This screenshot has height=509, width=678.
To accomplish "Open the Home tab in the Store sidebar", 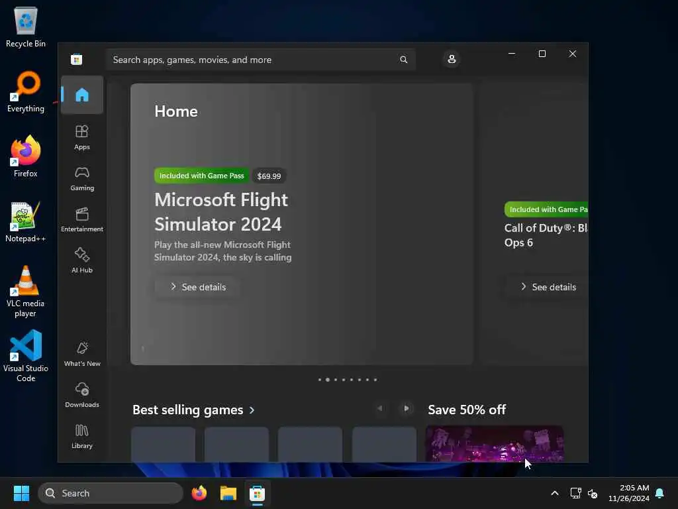I will point(81,95).
